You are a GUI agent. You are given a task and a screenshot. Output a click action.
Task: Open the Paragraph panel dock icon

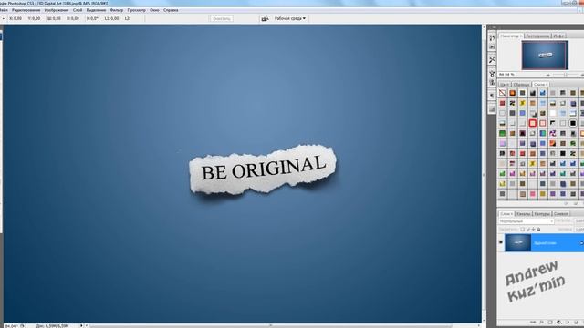coord(492,96)
